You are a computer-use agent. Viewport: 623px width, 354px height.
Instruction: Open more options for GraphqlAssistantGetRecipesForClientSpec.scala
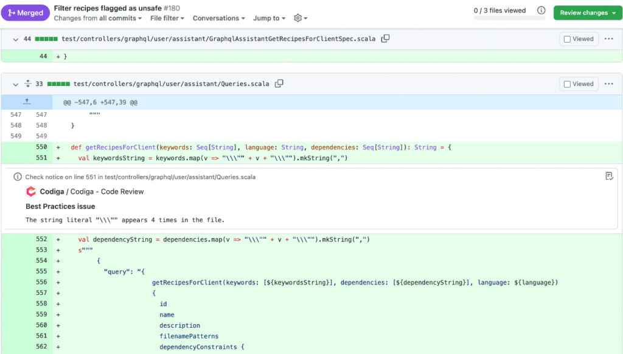point(608,38)
